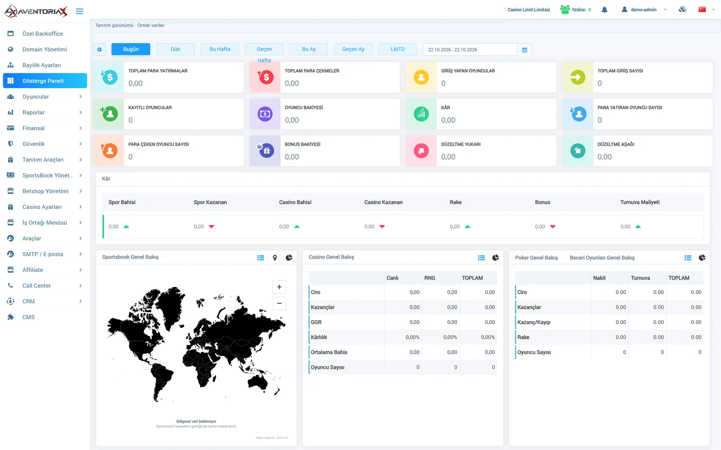Open the notifications bell
Image resolution: width=721 pixels, height=450 pixels.
[604, 9]
